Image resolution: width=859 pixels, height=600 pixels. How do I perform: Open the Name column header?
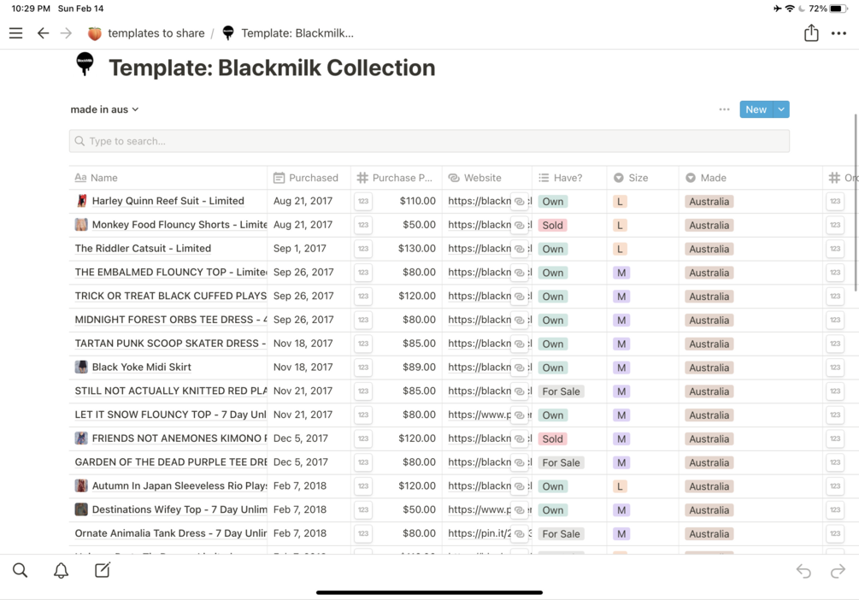[168, 178]
